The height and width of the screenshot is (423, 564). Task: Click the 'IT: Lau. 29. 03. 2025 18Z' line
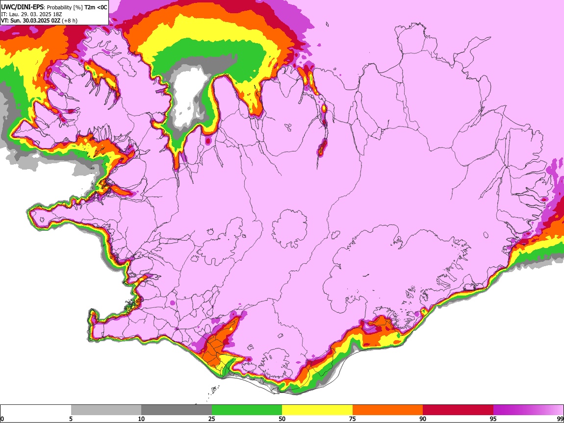click(x=31, y=14)
